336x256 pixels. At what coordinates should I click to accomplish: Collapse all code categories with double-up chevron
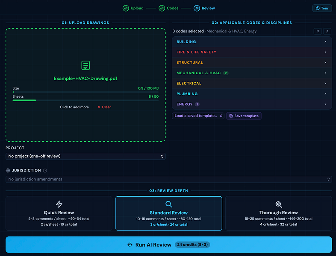pos(327,31)
